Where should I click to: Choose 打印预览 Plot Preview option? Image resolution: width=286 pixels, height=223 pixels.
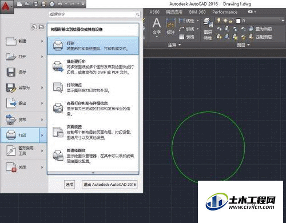[93, 87]
